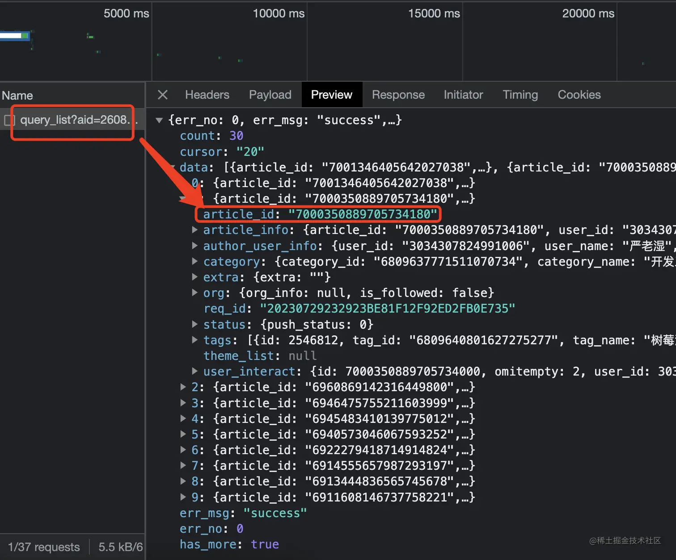Collapse the root JSON response object
676x560 pixels.
click(x=159, y=120)
